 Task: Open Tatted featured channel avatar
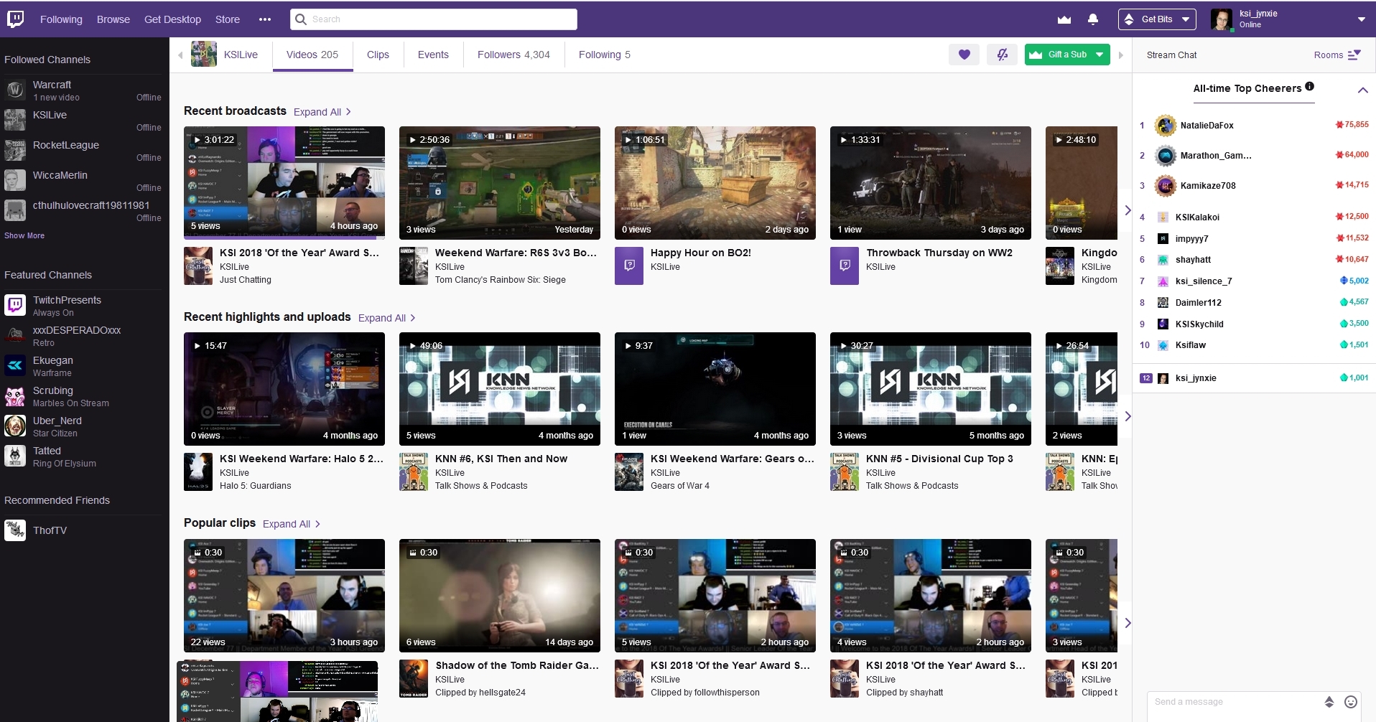[16, 456]
